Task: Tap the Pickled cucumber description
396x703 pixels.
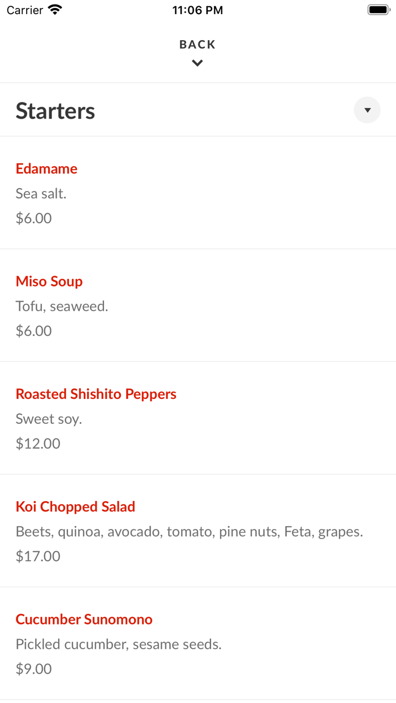Action: point(119,644)
